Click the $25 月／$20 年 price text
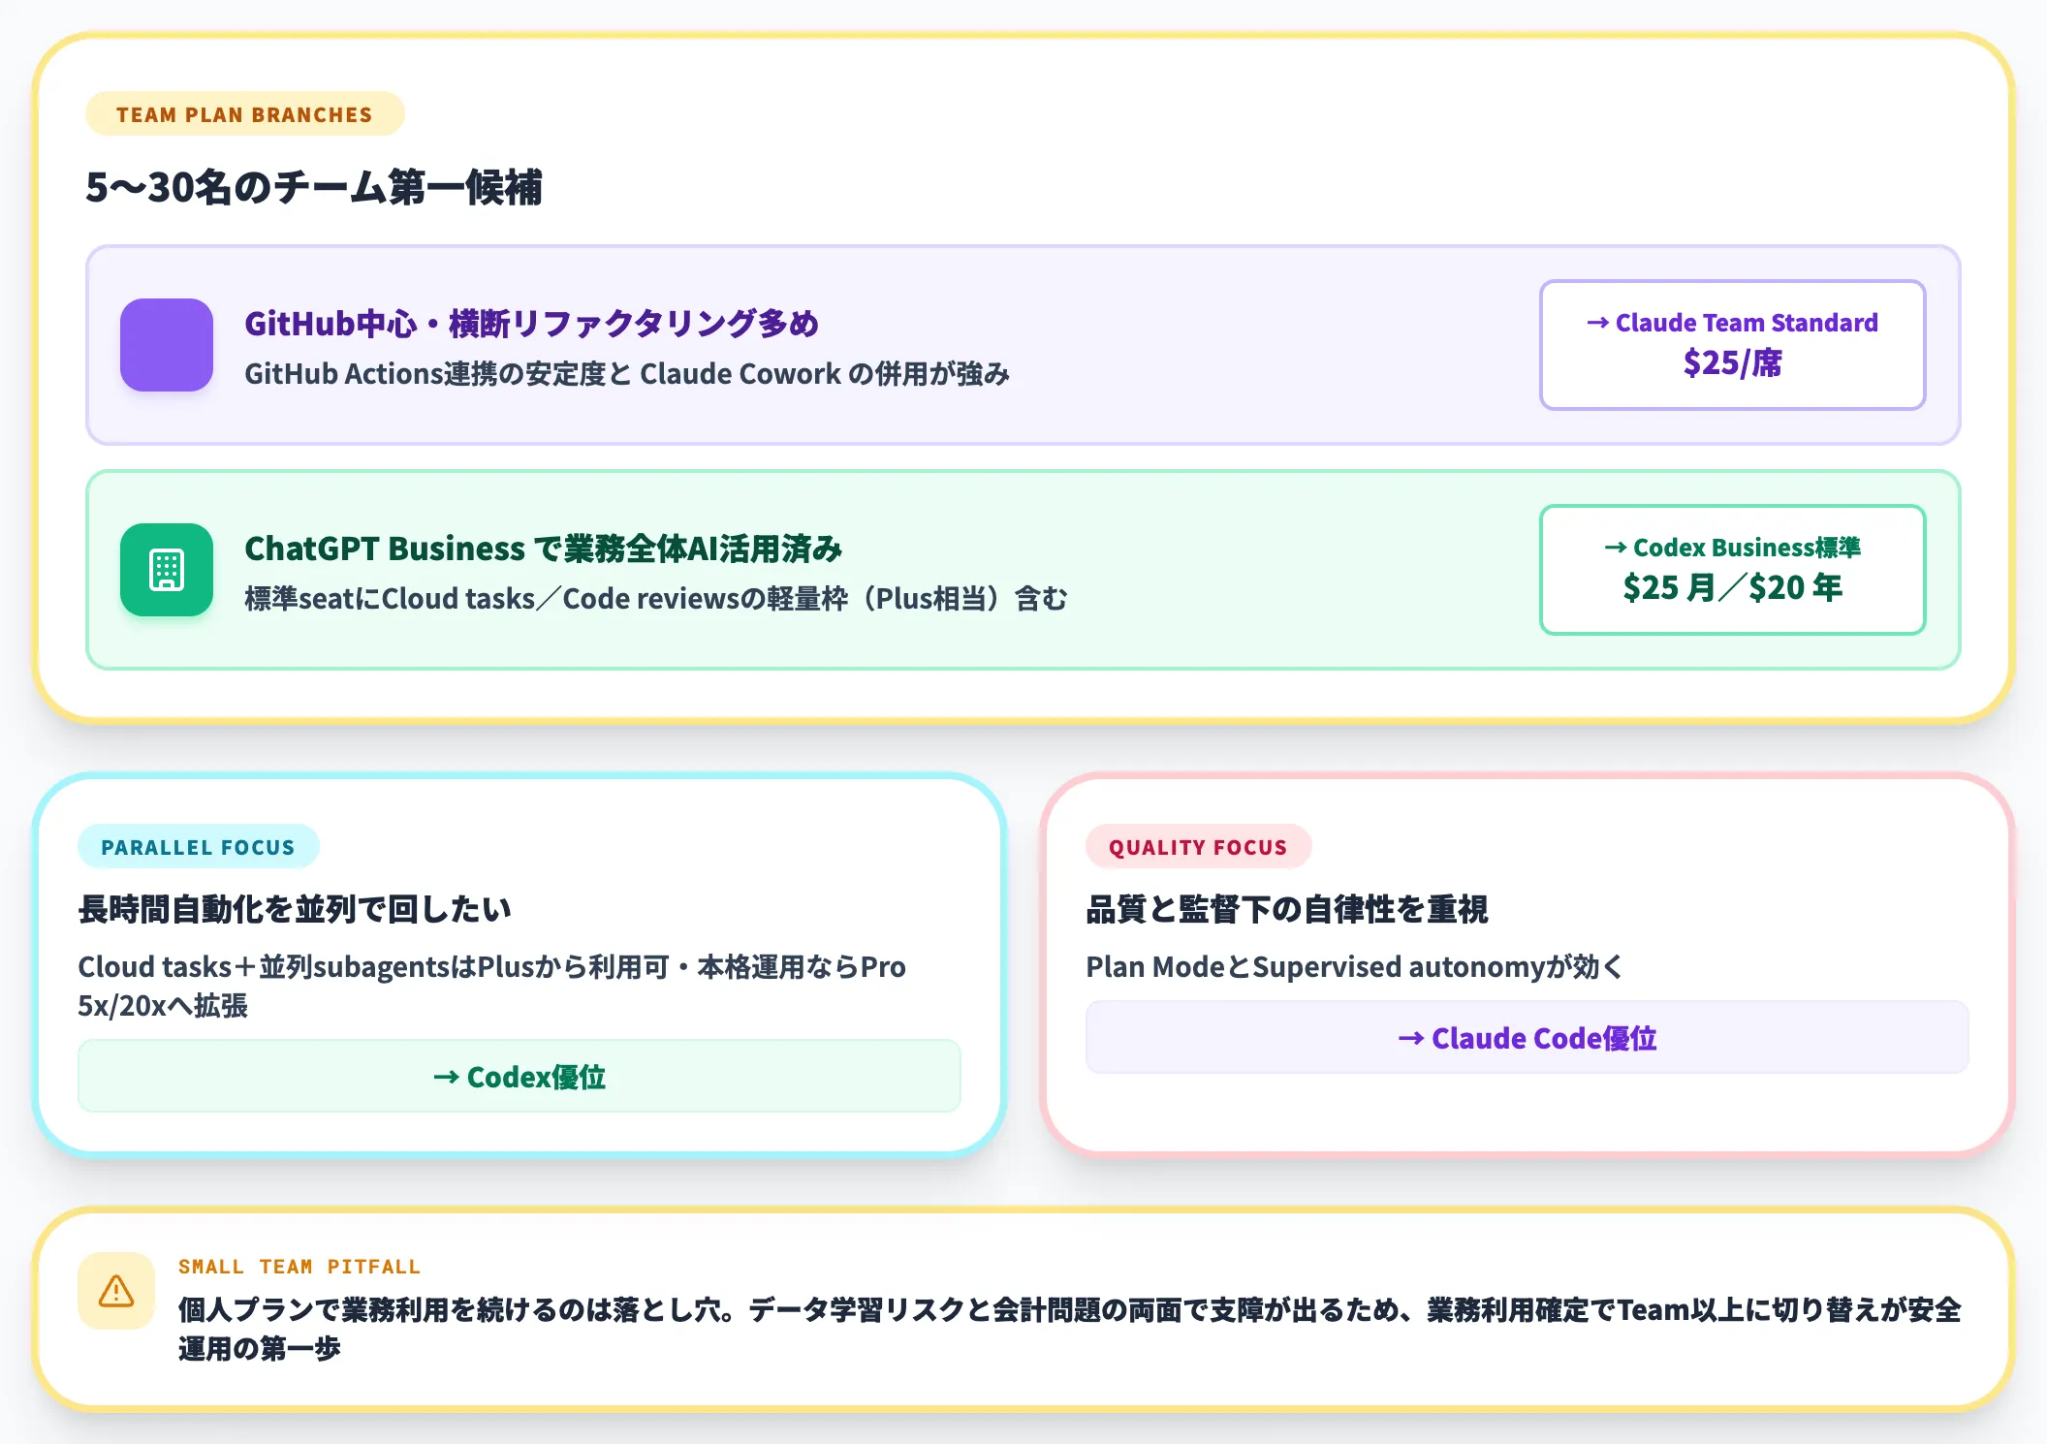The width and height of the screenshot is (2047, 1444). (x=1732, y=588)
